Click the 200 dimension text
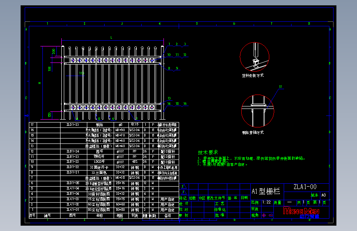357x231 pixels. click(54, 51)
